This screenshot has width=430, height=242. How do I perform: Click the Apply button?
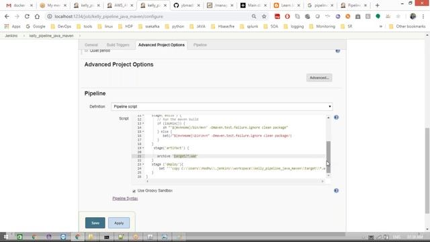click(x=119, y=223)
